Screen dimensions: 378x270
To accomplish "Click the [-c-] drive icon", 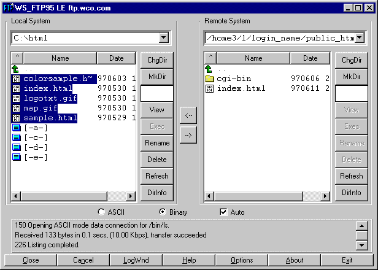I will pyautogui.click(x=17, y=137).
